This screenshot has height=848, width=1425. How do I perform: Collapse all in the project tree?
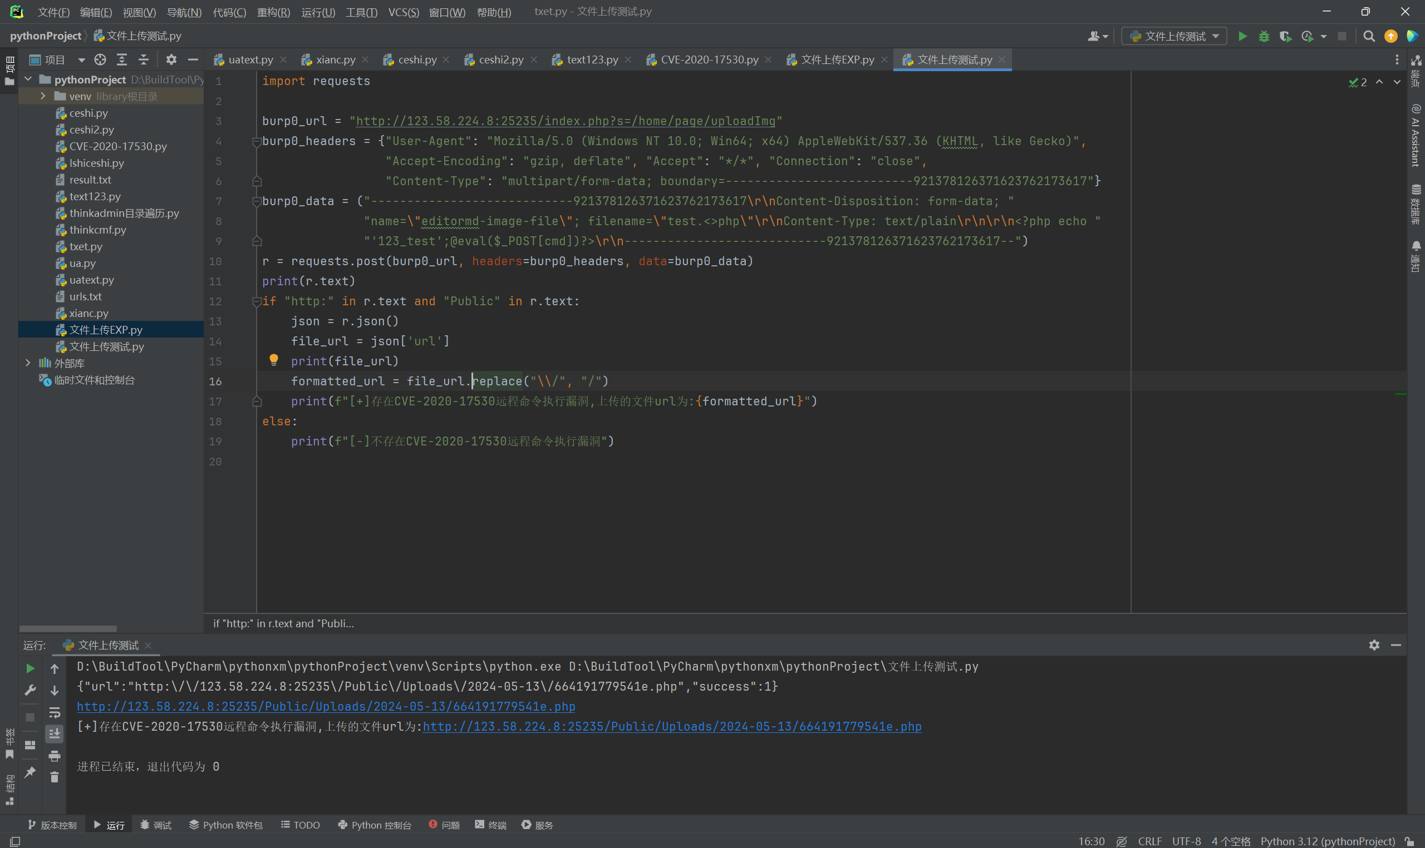(144, 59)
